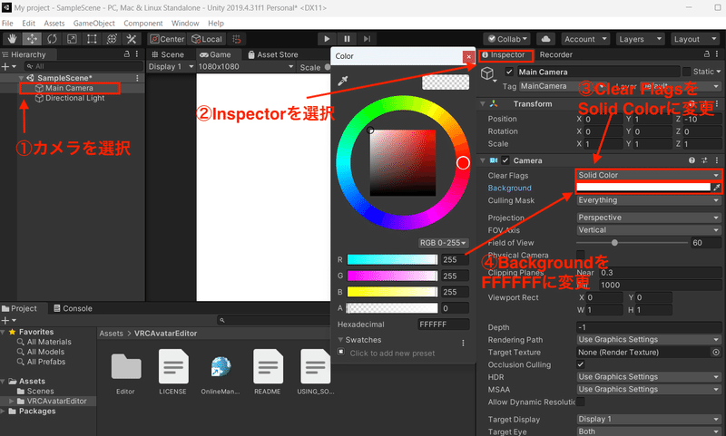Viewport: 726px width, 436px height.
Task: Select the Rotate tool in toolbar
Action: click(52, 39)
